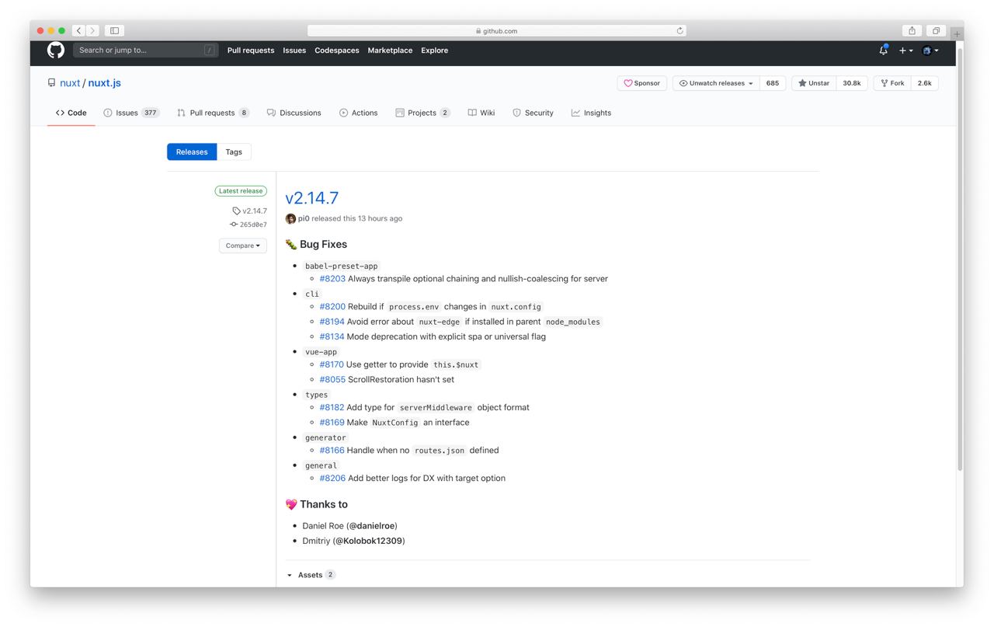
Task: Open the pi0 author link
Action: (304, 219)
